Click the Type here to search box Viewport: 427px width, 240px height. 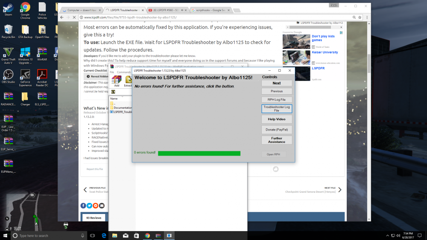(x=49, y=236)
